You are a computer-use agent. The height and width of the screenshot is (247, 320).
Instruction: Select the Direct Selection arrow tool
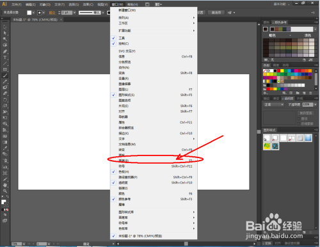coord(5,33)
